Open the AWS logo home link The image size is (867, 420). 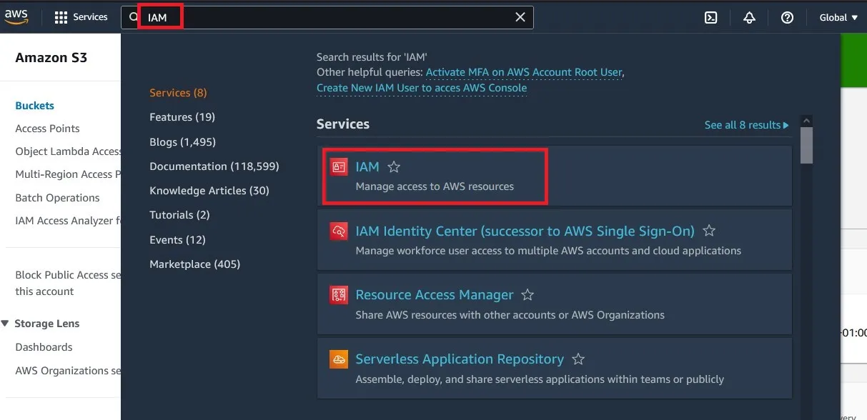coord(16,17)
